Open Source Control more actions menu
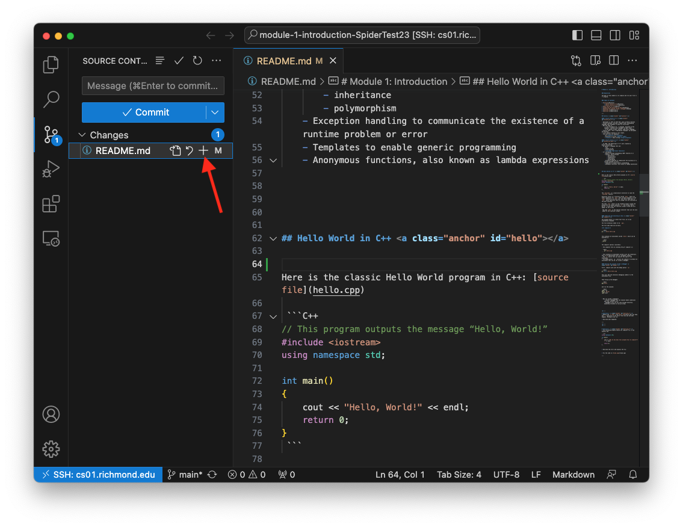This screenshot has width=683, height=527. [x=217, y=61]
